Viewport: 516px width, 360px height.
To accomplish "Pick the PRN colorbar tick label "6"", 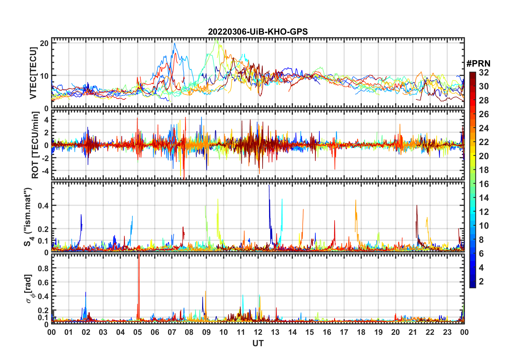I will pos(481,254).
